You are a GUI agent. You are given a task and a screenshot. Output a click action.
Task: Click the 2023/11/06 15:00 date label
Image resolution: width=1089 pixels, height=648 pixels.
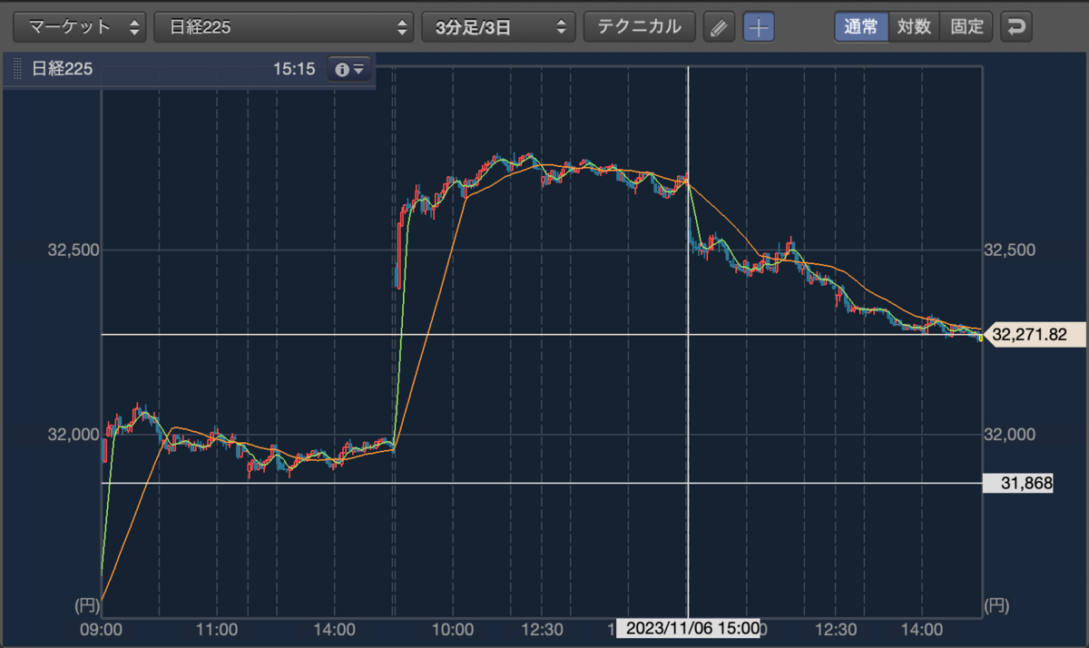coord(688,629)
